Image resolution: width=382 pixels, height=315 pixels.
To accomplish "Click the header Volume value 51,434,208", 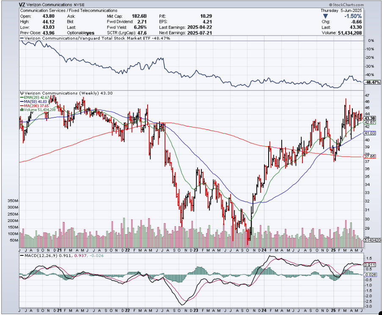I will coord(350,33).
